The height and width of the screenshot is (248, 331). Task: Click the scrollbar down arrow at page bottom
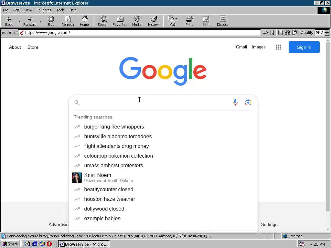pos(328,229)
